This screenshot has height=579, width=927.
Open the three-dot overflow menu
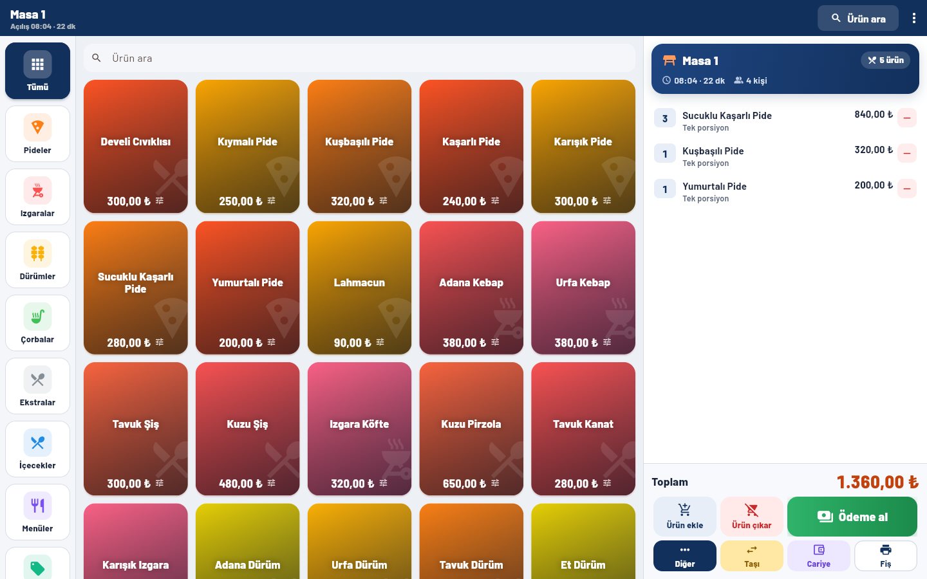(913, 18)
